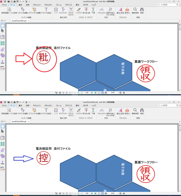Open the 注釈 ribbon tab in upper window
The image size is (181, 196).
[28, 5]
